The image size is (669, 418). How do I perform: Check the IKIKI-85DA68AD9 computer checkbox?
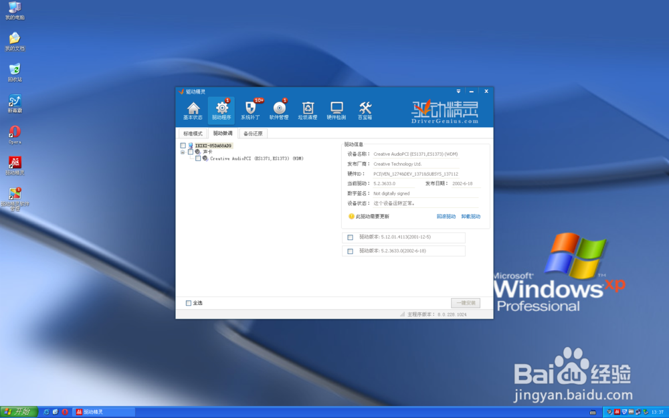pos(183,146)
